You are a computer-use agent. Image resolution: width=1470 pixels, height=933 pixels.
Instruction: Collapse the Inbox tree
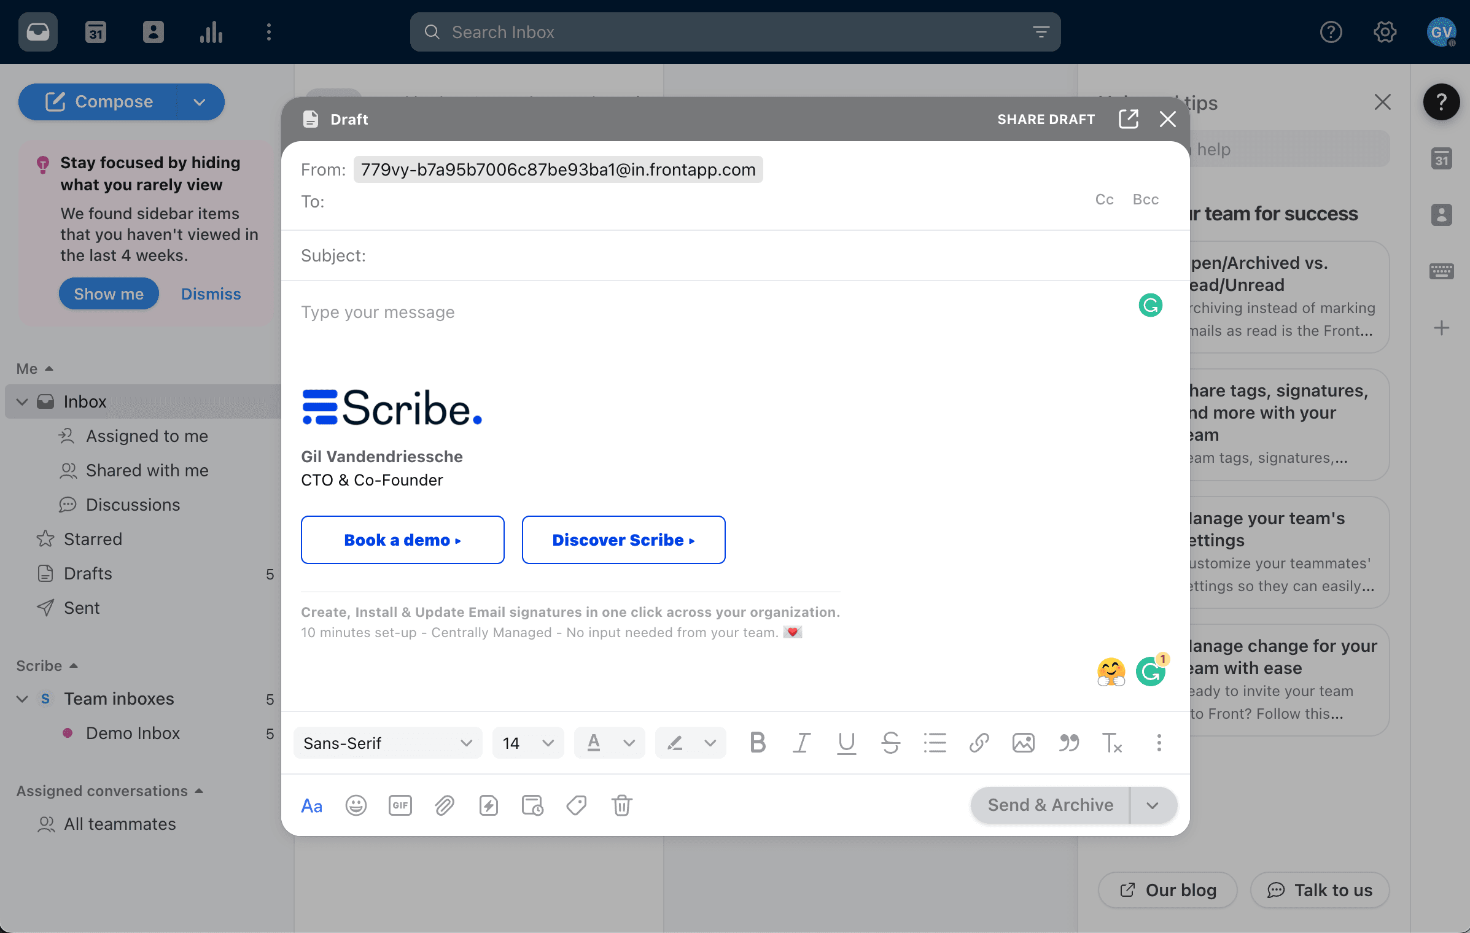pos(22,402)
